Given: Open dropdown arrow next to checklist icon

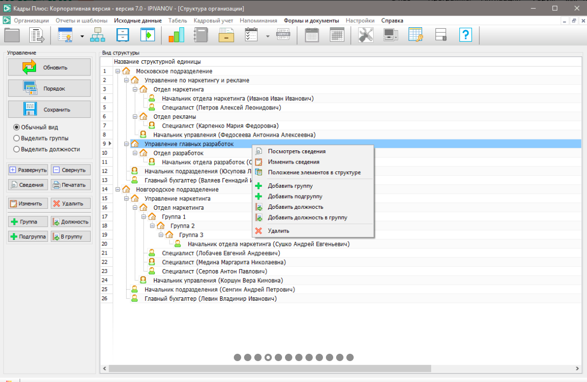Looking at the screenshot, I should coord(267,36).
